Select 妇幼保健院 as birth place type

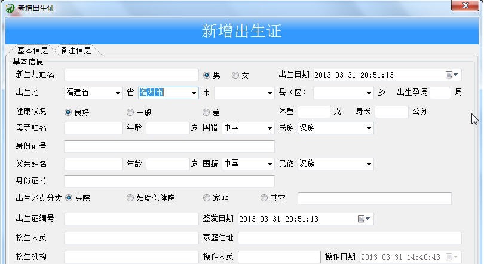[x=130, y=198]
